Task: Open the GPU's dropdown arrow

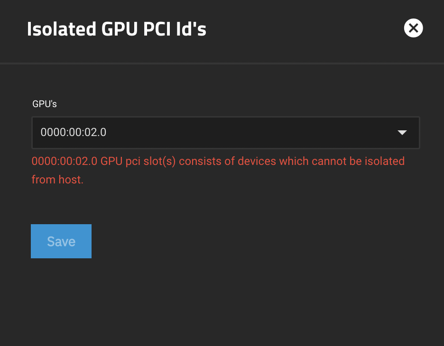Action: coord(402,133)
